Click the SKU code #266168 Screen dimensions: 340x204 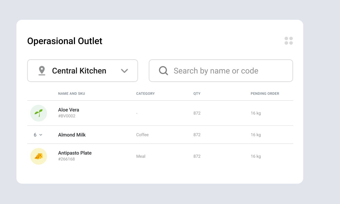click(x=66, y=159)
